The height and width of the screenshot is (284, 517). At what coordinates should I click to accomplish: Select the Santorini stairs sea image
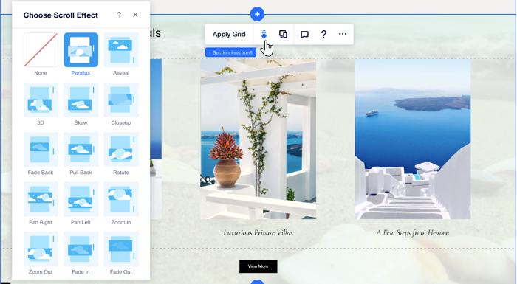point(413,139)
